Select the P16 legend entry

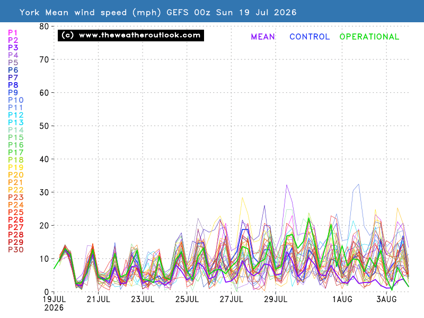click(x=16, y=145)
